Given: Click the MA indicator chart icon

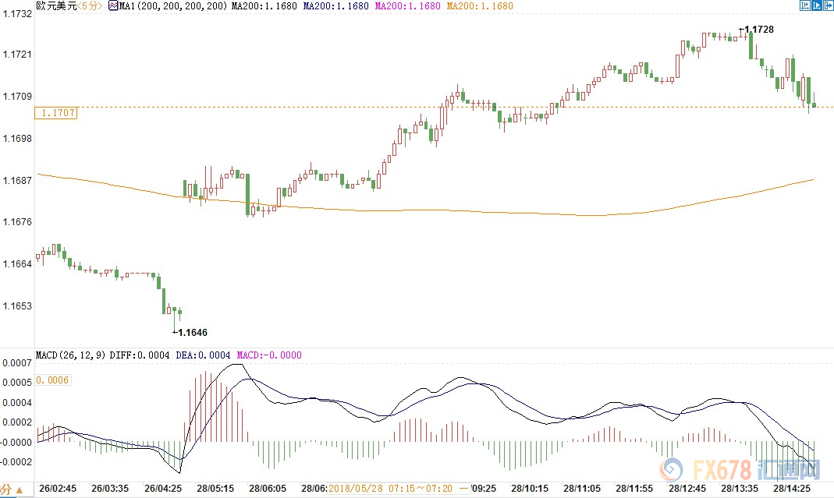Looking at the screenshot, I should [x=113, y=6].
